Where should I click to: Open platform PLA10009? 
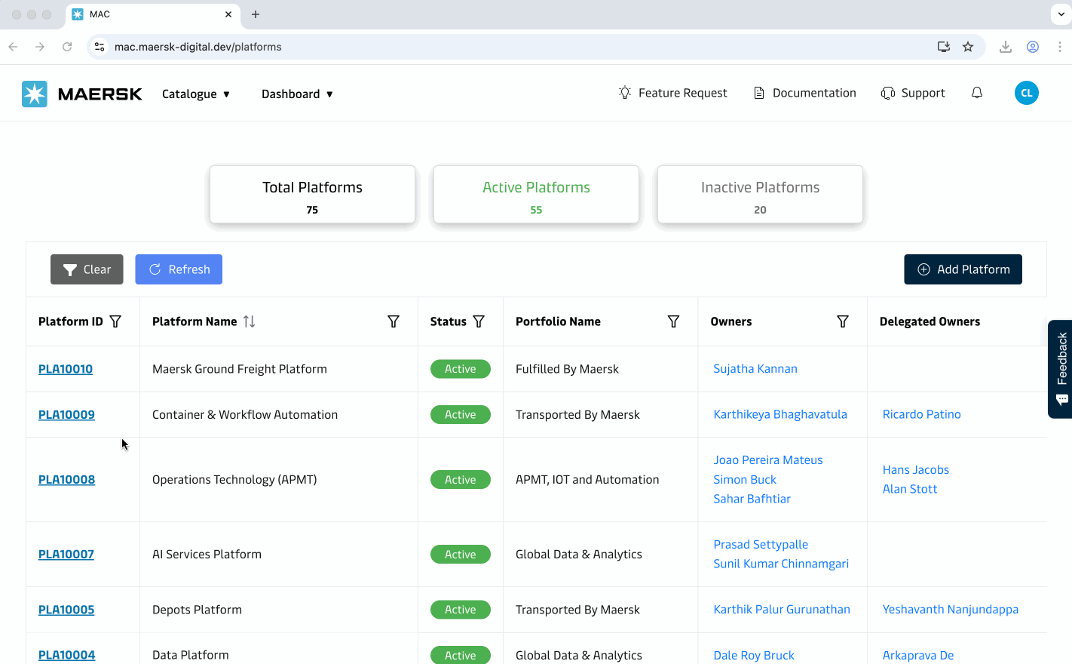(x=66, y=414)
